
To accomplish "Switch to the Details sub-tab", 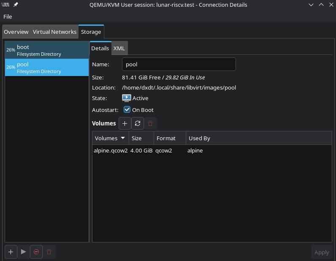I will (x=100, y=48).
